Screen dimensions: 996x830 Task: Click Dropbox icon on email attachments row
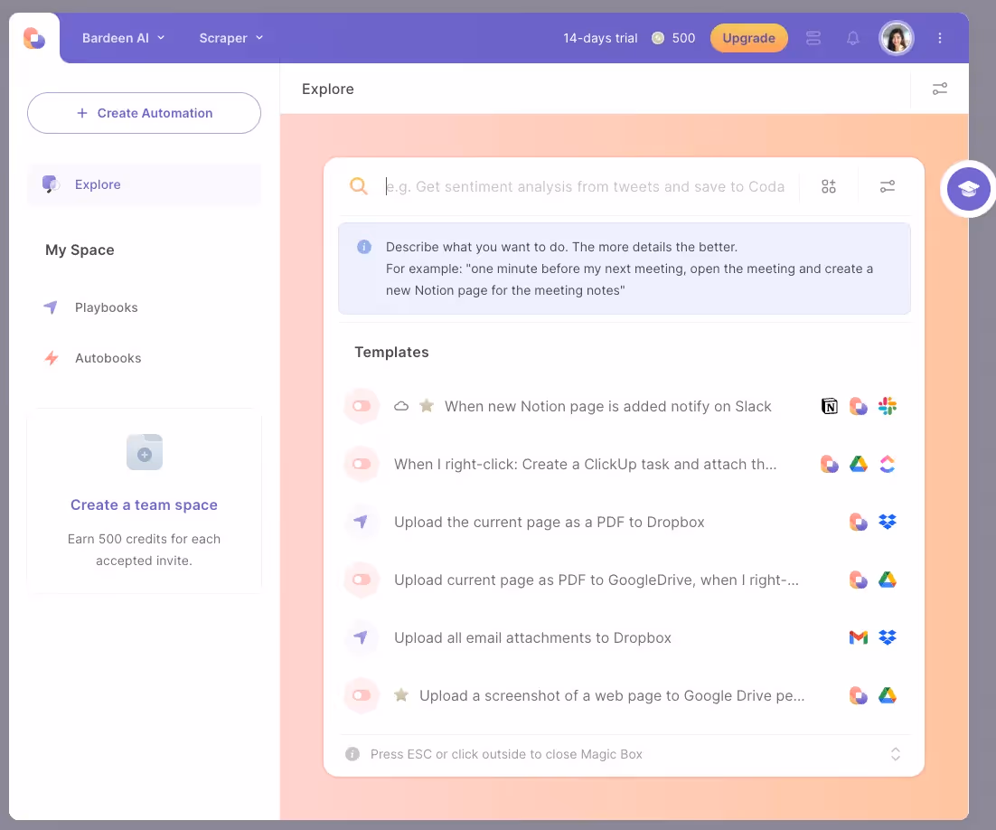[888, 637]
